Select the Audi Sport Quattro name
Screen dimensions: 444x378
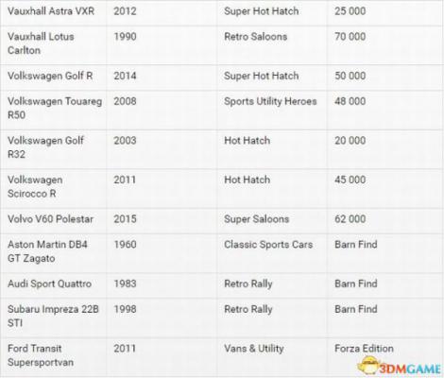[49, 283]
